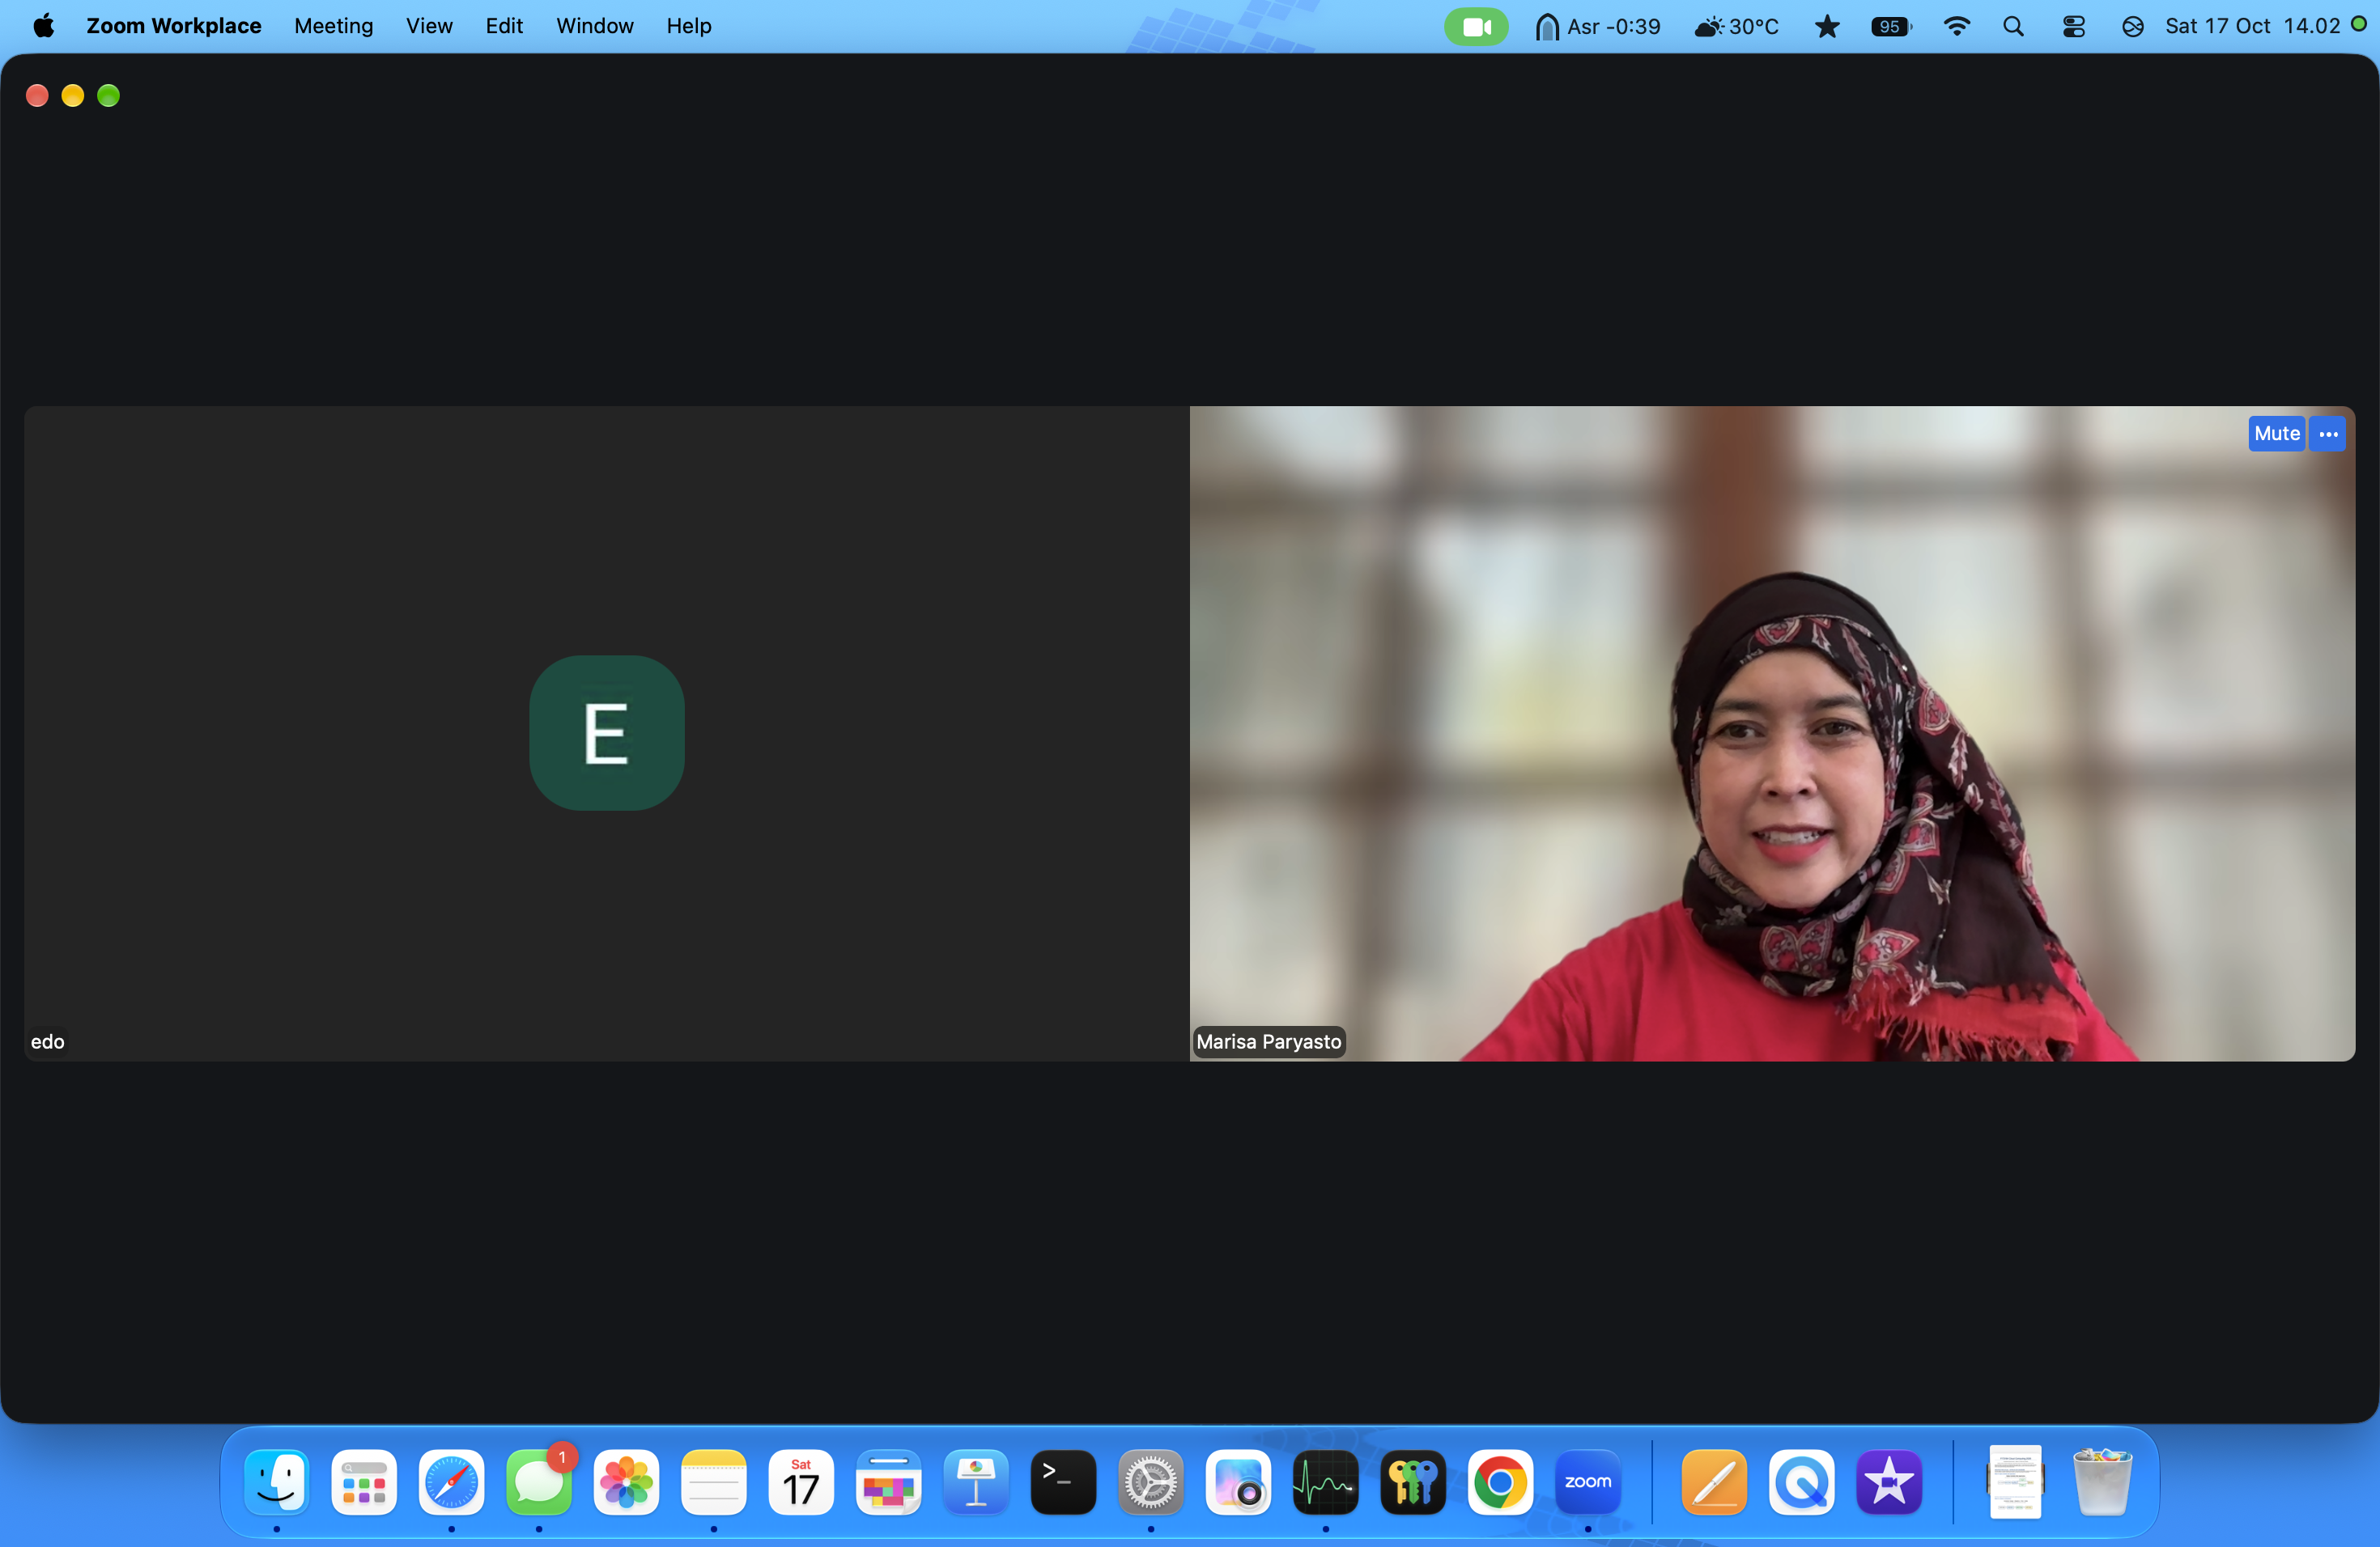Click the Marisa Paryasto name label
2380x1547 pixels.
[x=1268, y=1041]
